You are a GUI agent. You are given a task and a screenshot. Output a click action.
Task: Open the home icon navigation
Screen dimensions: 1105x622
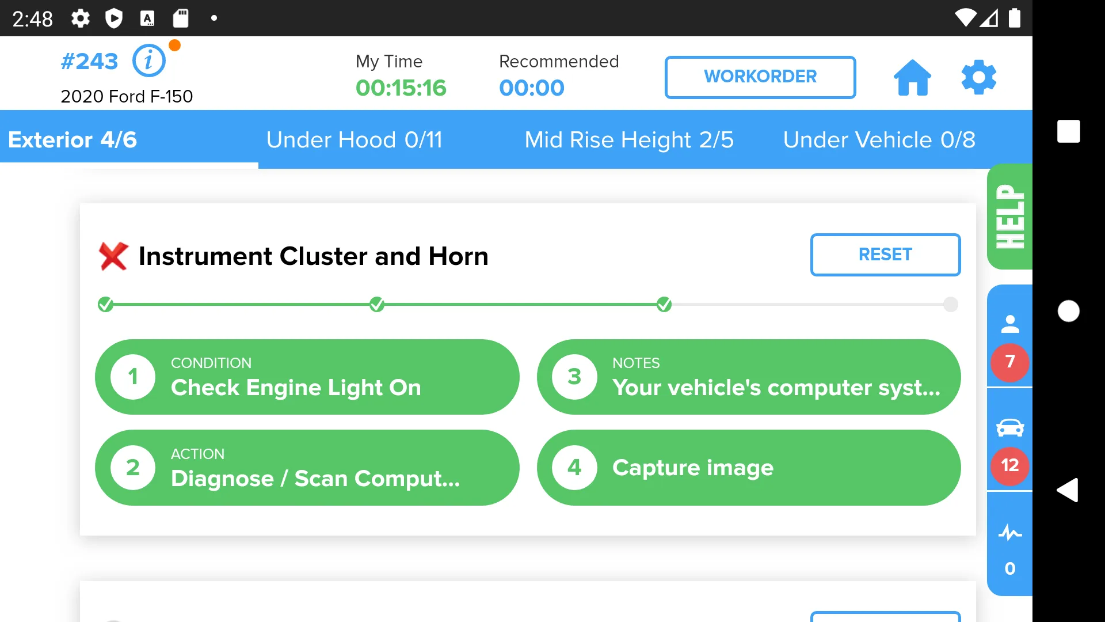tap(912, 77)
